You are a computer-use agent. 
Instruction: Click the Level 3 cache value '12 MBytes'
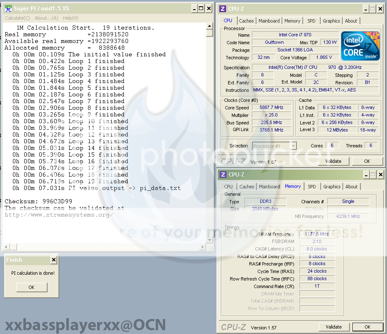click(x=337, y=130)
